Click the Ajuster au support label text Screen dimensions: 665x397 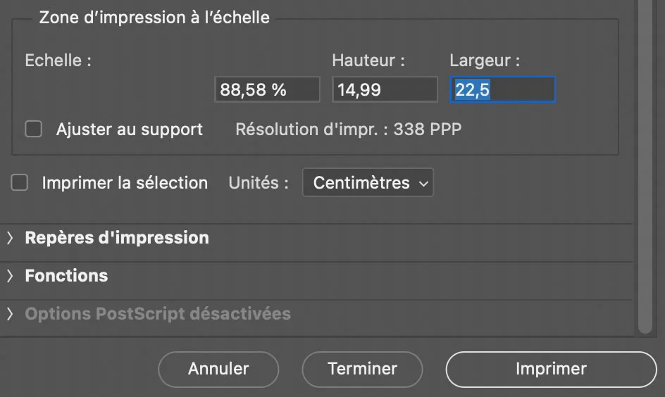coord(130,130)
